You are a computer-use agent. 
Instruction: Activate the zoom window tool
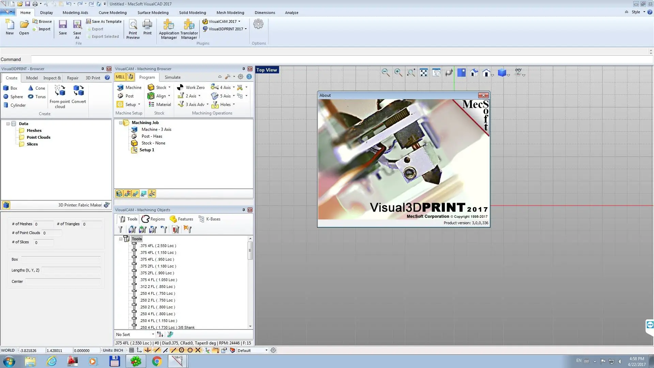411,73
